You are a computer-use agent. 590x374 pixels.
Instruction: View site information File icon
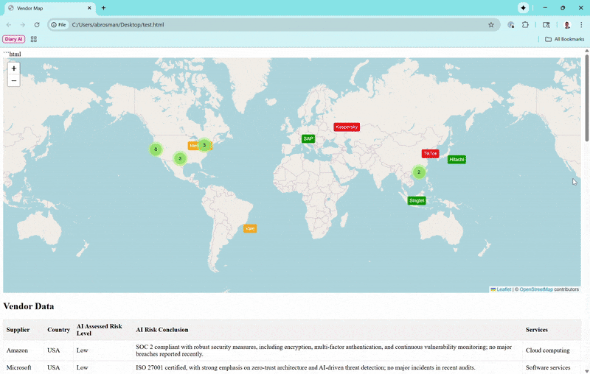click(58, 25)
